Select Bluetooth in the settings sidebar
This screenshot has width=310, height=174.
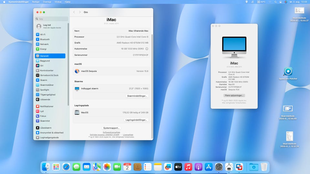[x=45, y=39]
